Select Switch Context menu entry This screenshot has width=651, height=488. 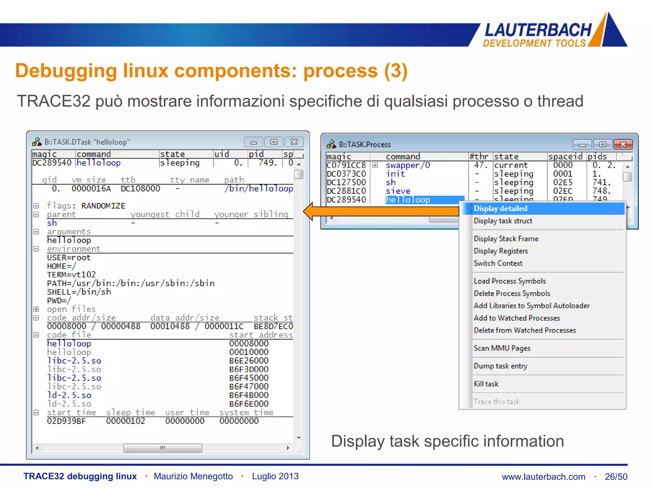(x=498, y=263)
